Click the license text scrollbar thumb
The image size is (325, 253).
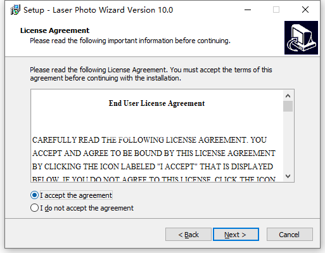pyautogui.click(x=288, y=106)
